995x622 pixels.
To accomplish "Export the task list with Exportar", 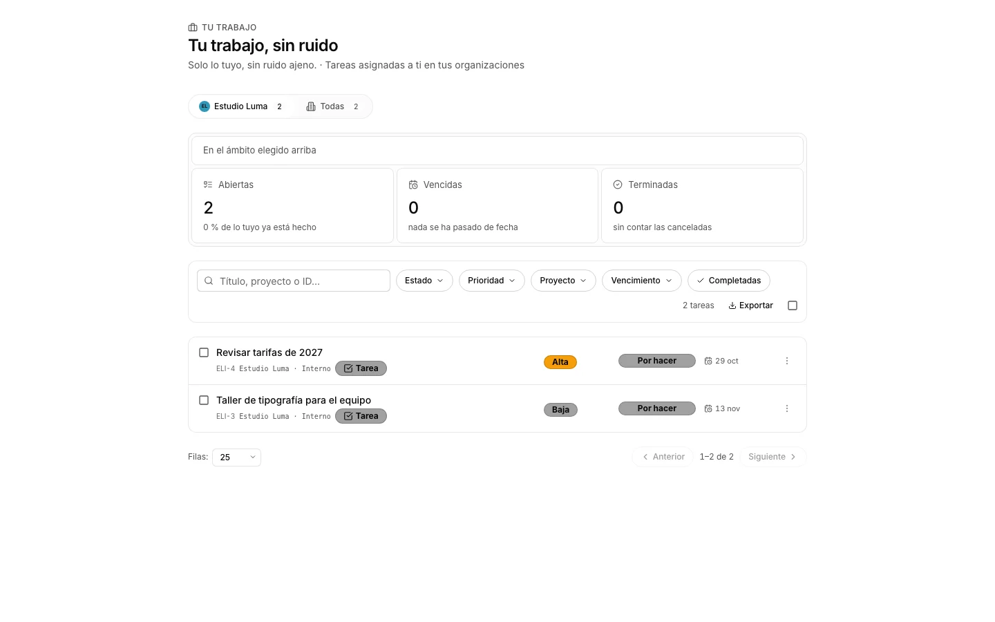I will click(751, 305).
